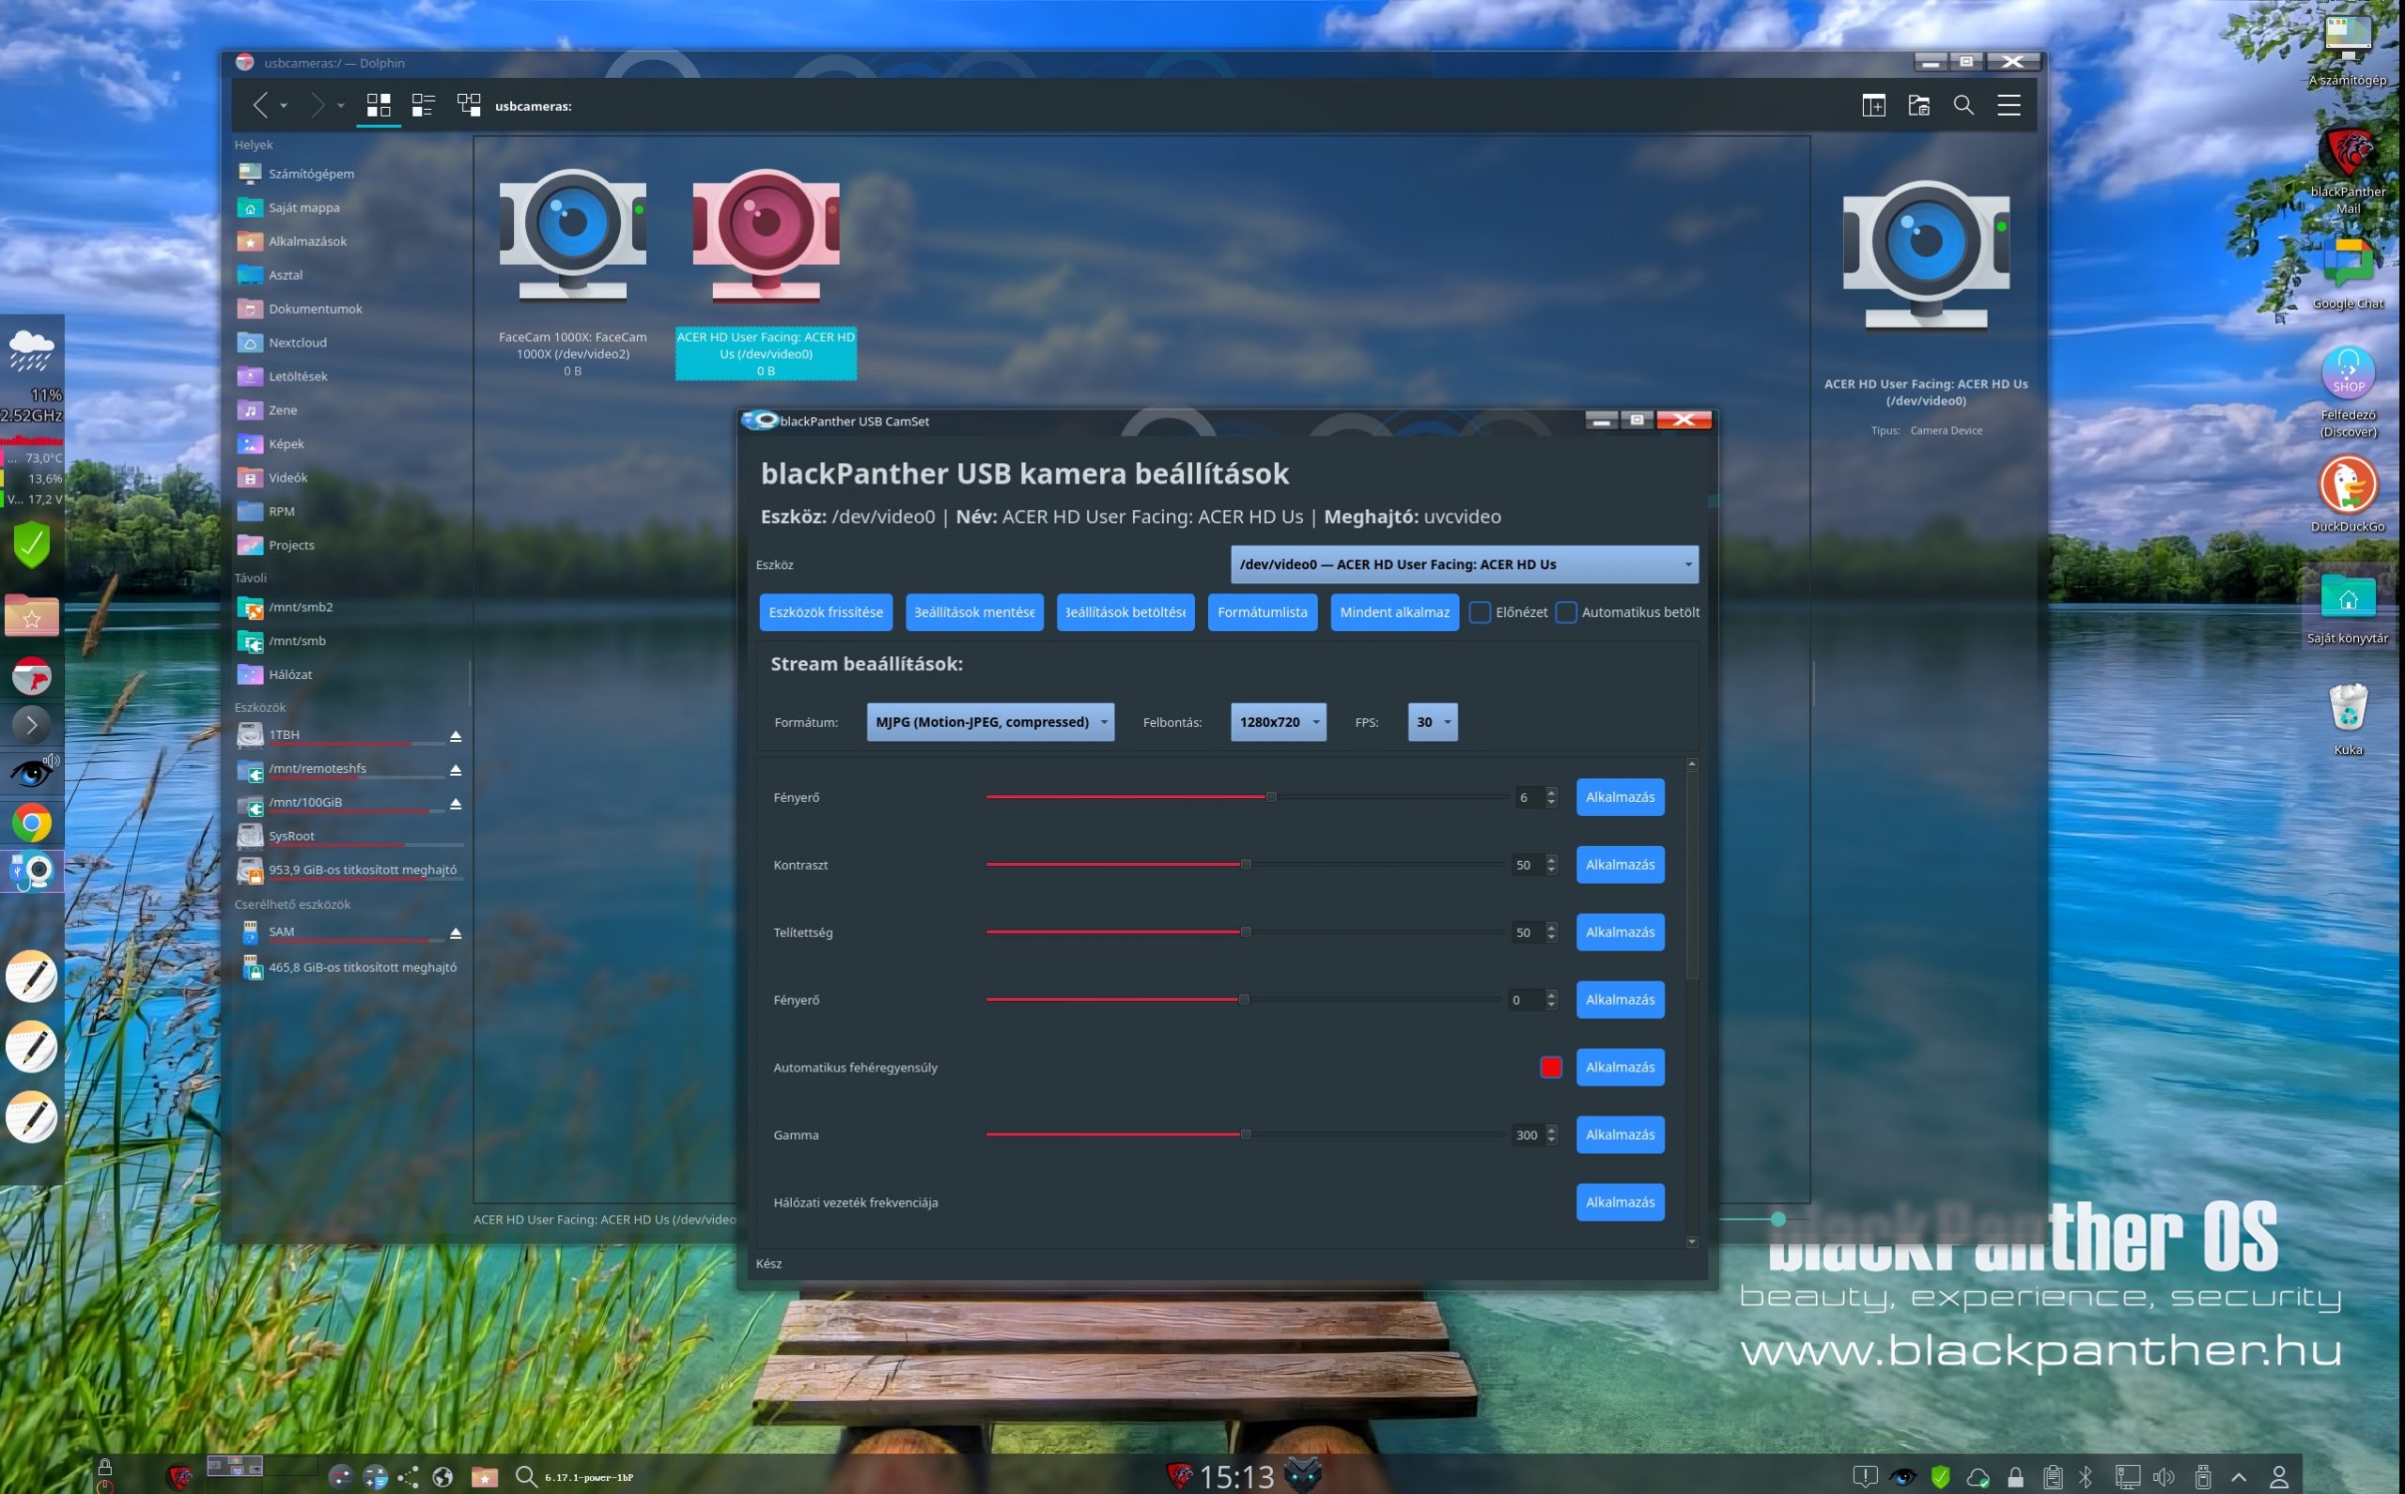
Task: Switch Dolphin to icons view mode
Action: [x=378, y=105]
